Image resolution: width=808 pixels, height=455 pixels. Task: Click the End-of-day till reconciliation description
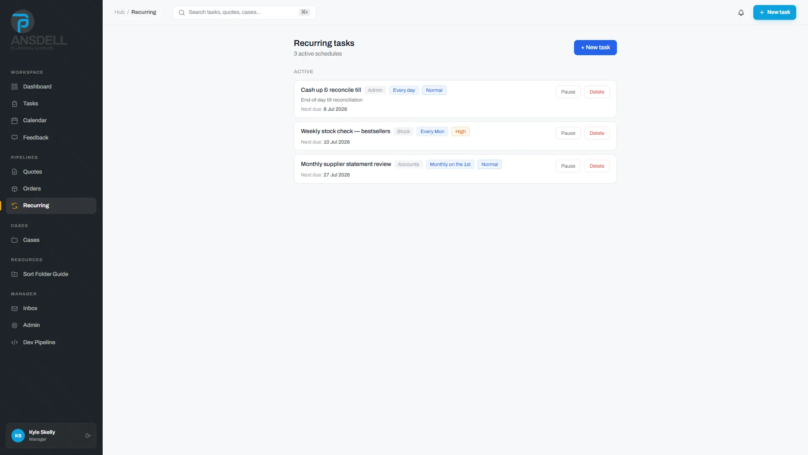pos(332,100)
